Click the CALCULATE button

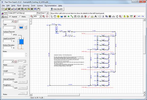tap(57, 9)
